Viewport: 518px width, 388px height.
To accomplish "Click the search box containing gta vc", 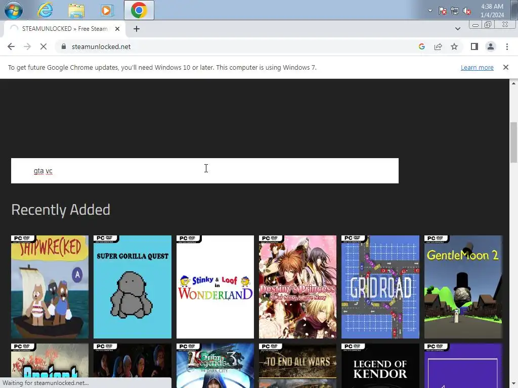I will tap(205, 171).
